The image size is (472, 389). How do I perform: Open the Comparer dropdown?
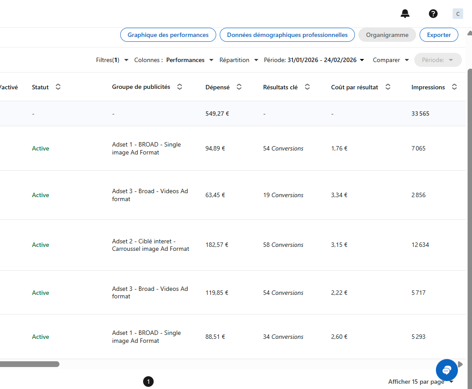(391, 60)
